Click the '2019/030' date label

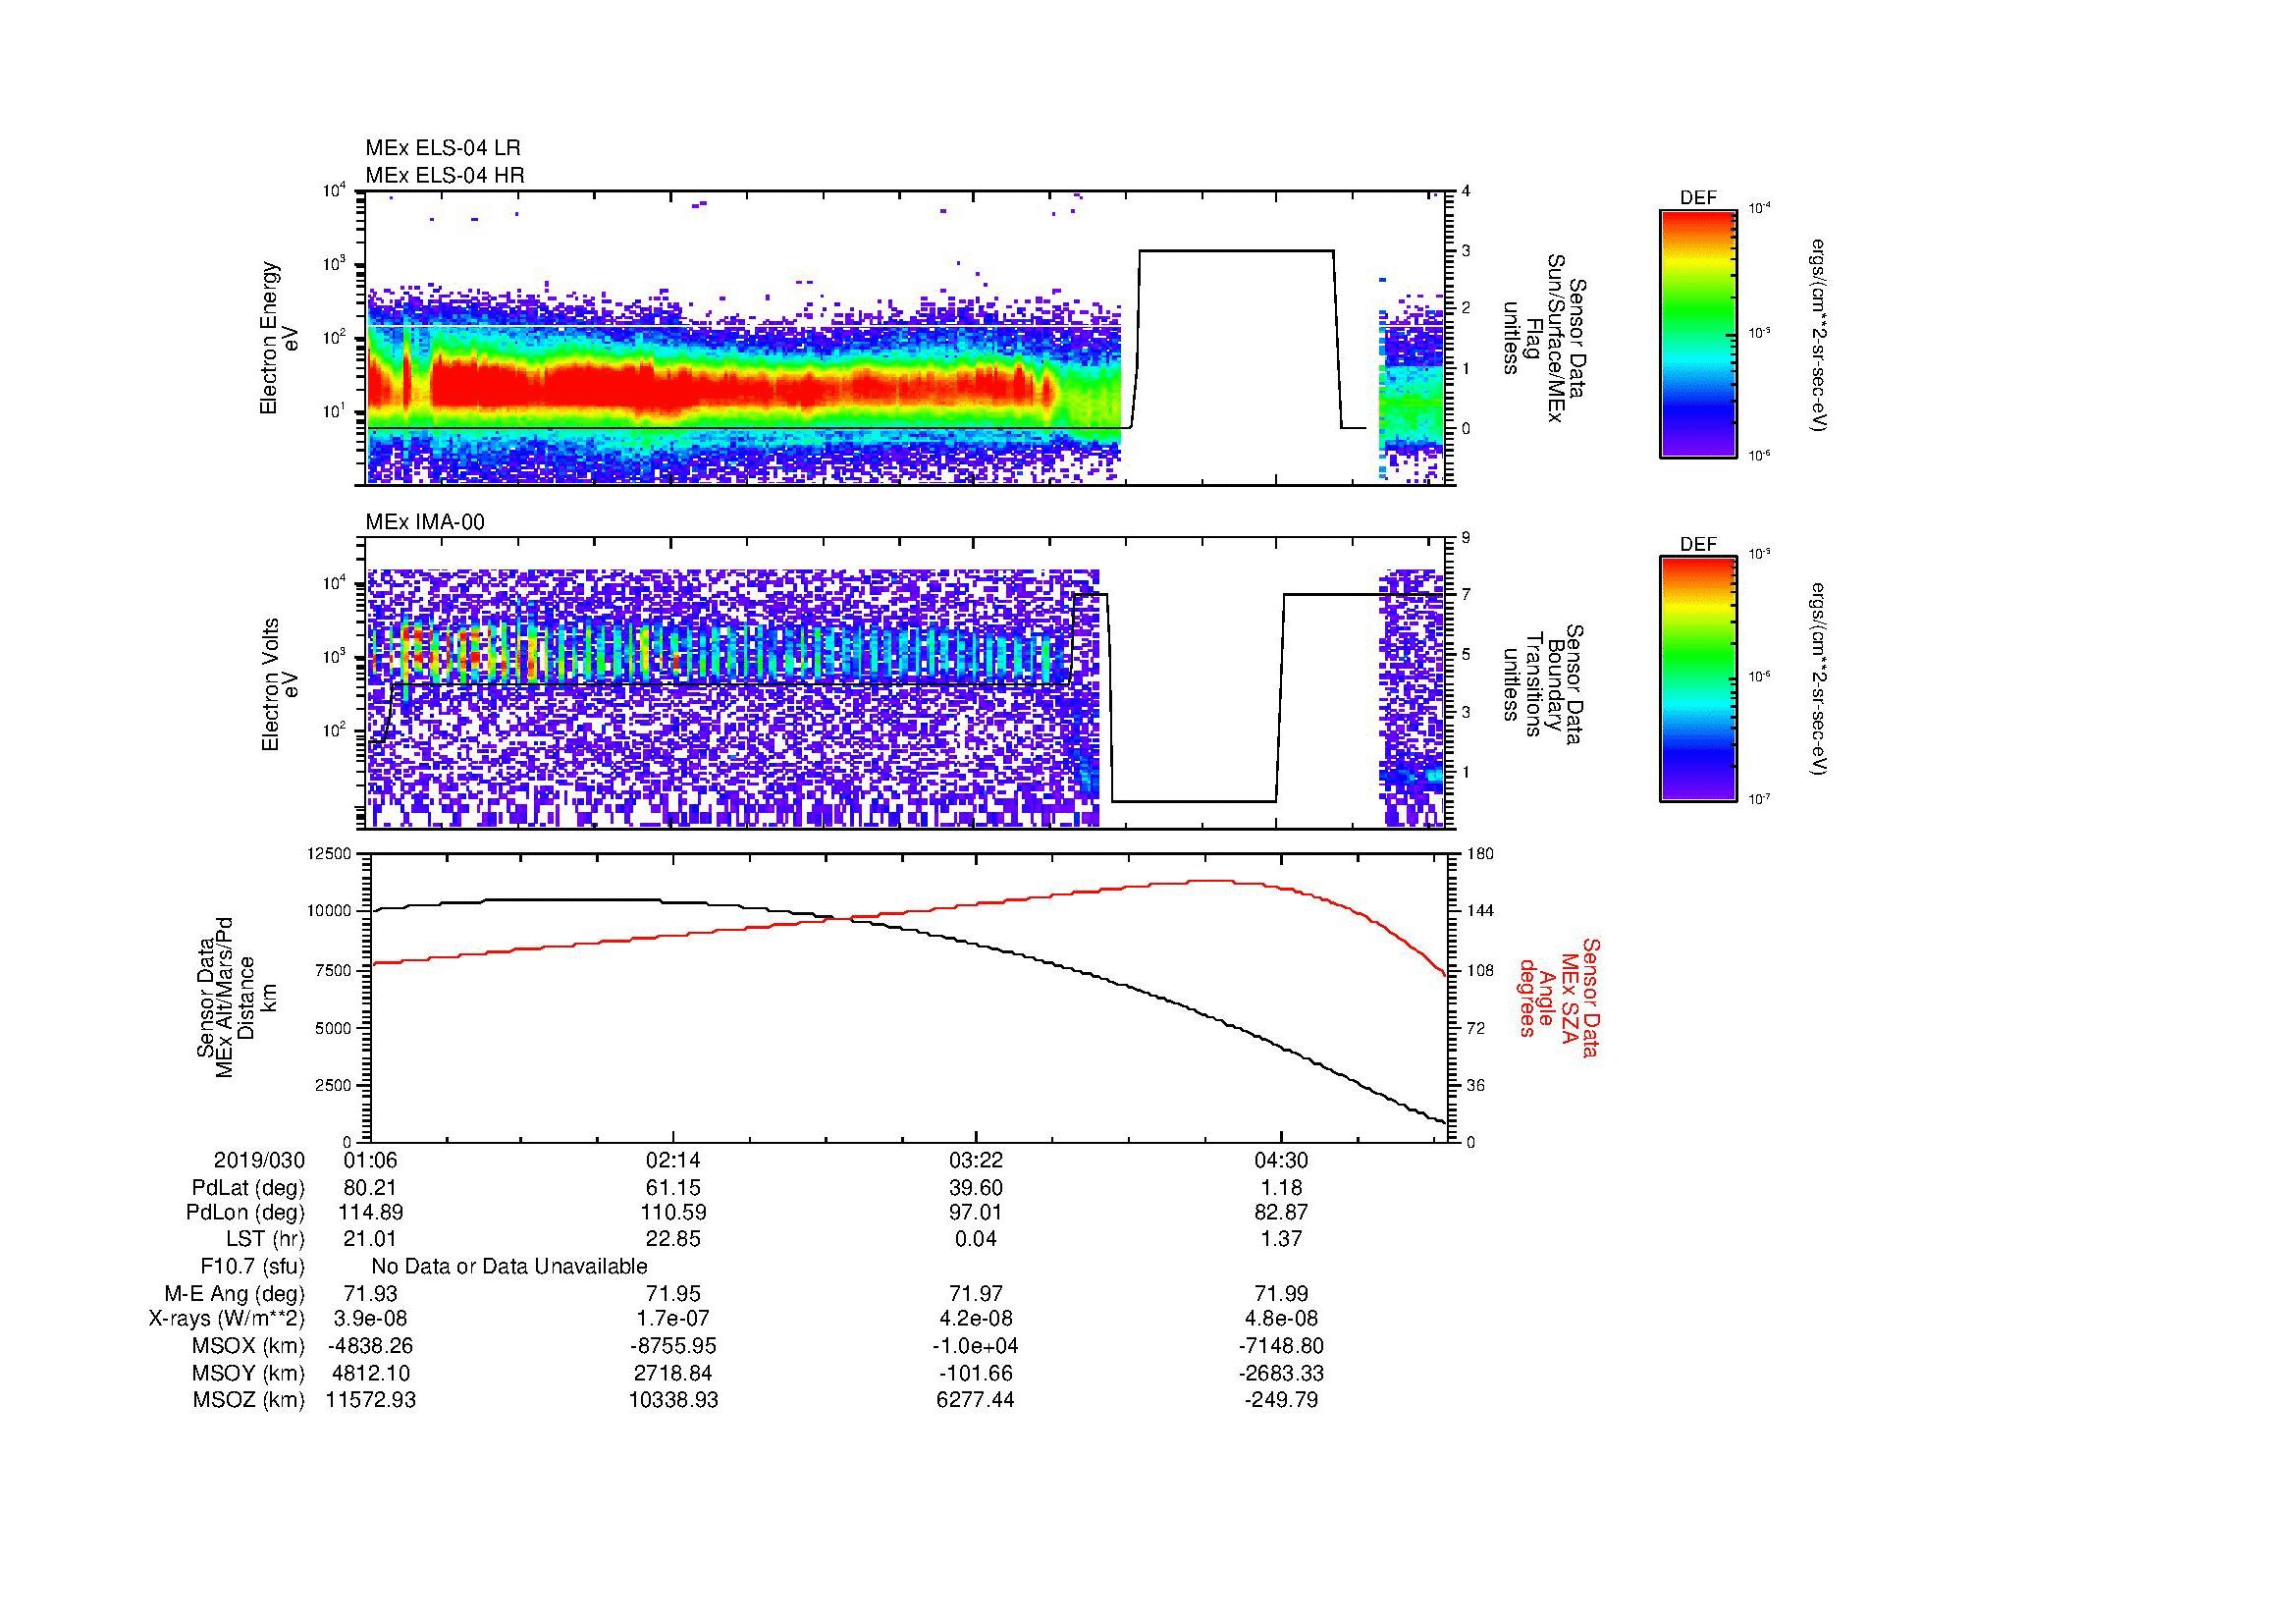[259, 1160]
